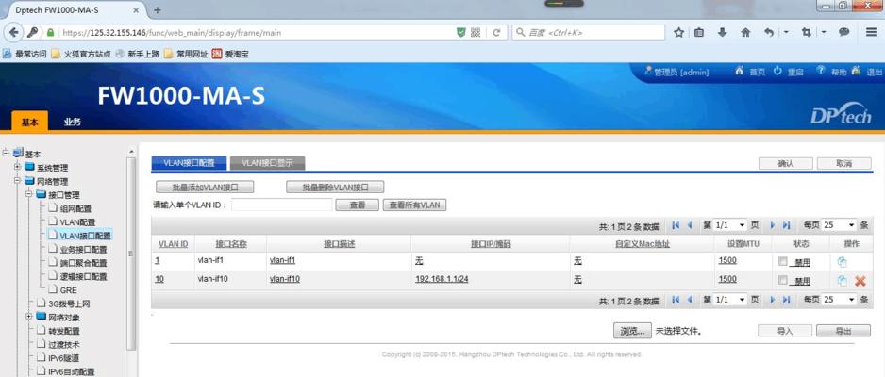
Task: Click the VLAN ID 10 link
Action: click(159, 280)
